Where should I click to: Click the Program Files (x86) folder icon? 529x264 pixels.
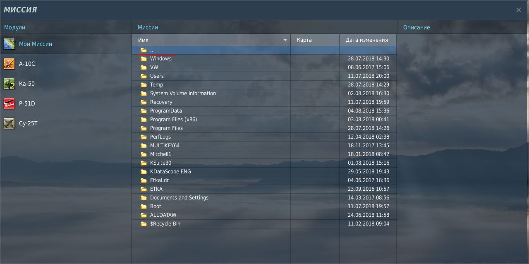click(x=144, y=120)
